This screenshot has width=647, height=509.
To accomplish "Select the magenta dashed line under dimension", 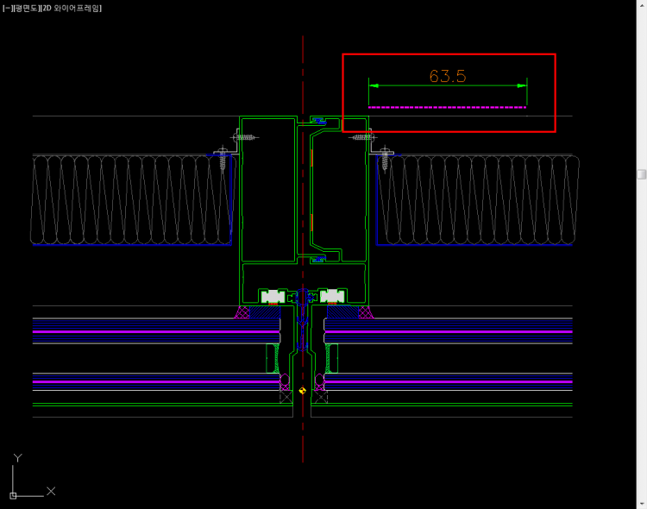I will click(x=447, y=108).
